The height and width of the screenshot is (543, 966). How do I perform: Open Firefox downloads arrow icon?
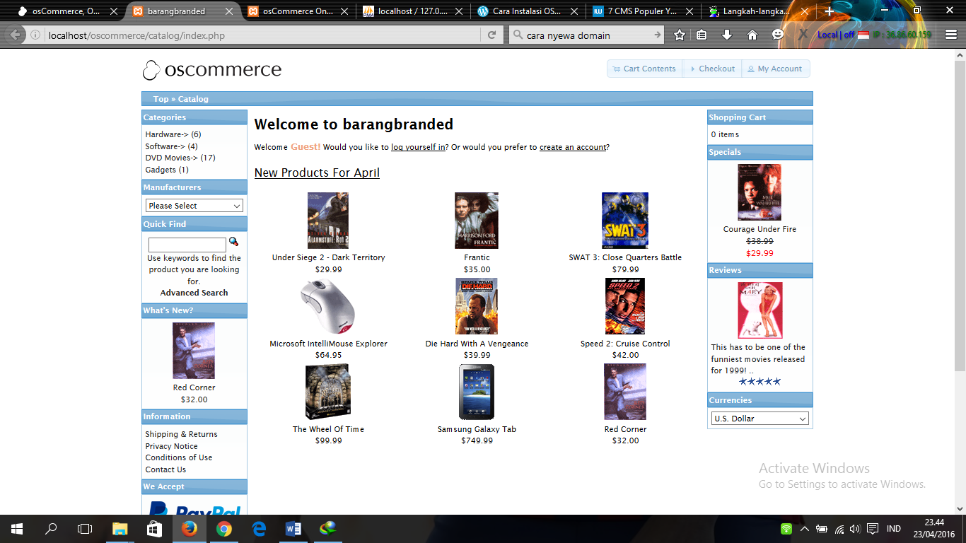[727, 35]
